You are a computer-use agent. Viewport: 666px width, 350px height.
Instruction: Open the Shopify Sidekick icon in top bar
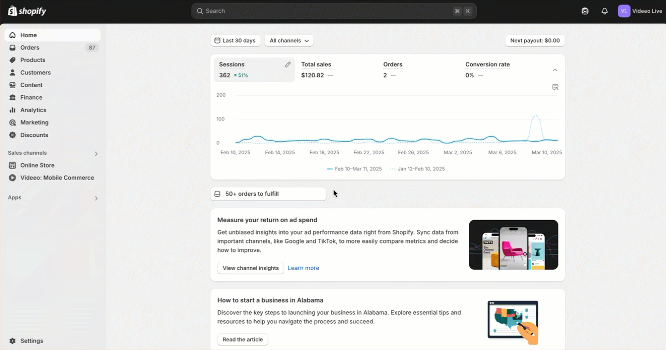click(x=585, y=11)
